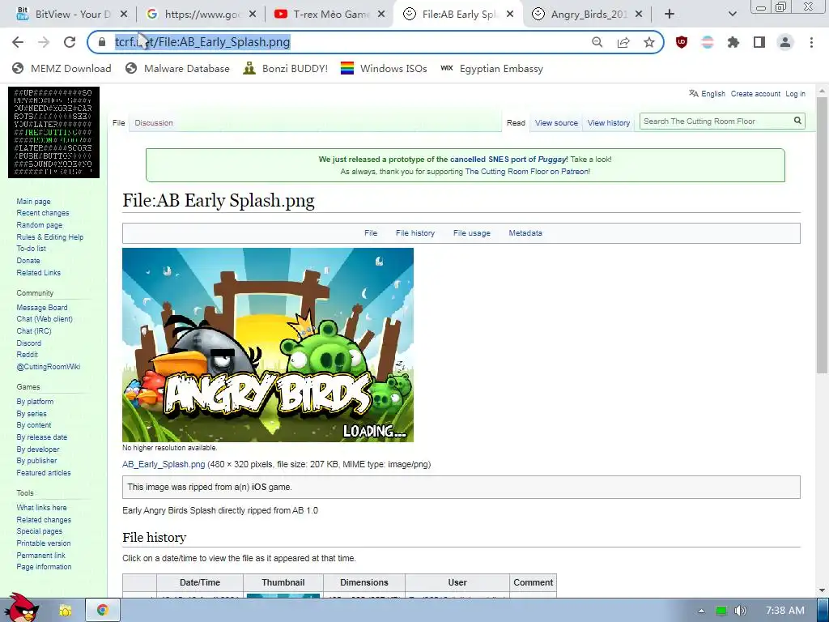This screenshot has width=829, height=622.
Task: Open the zoom magnifier in address bar
Action: [x=597, y=42]
